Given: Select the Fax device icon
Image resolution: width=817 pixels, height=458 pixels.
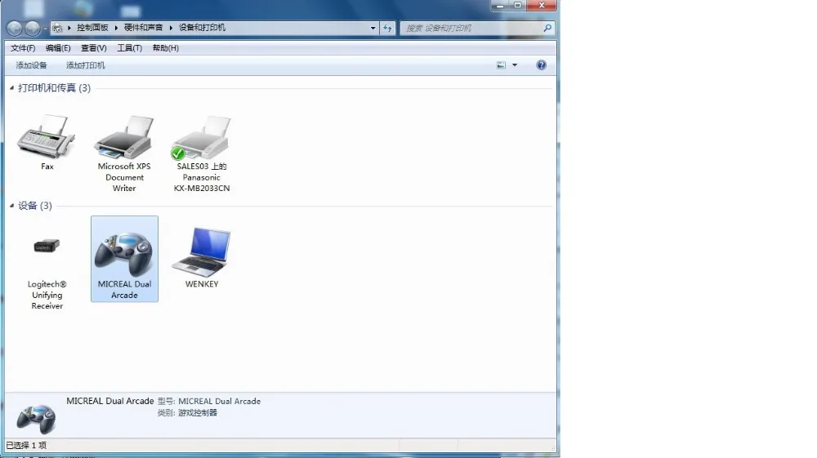Looking at the screenshot, I should coord(47,137).
